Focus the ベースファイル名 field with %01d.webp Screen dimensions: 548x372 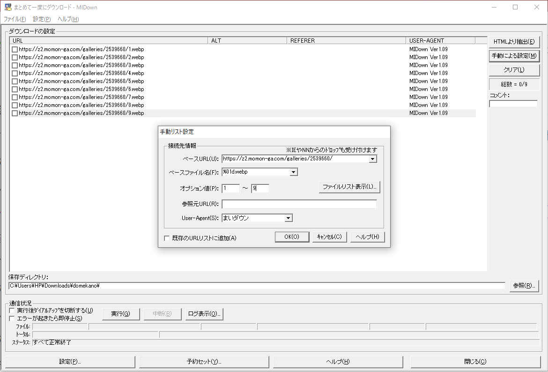click(x=256, y=172)
